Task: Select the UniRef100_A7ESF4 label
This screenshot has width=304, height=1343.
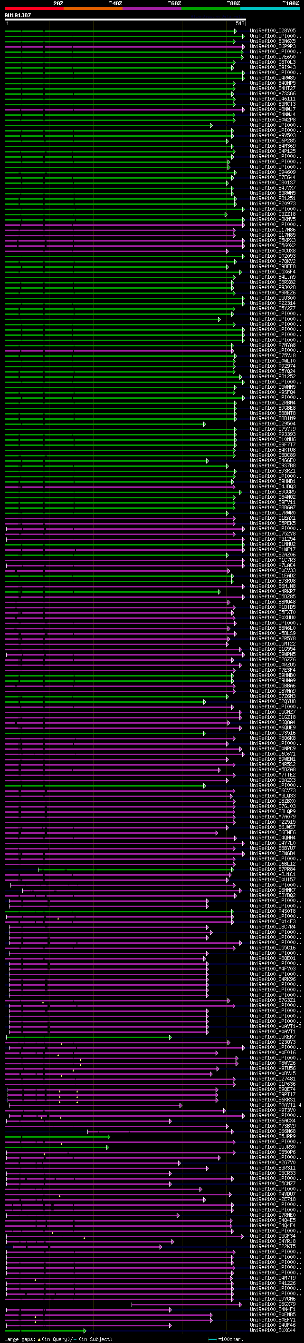Action: tap(273, 670)
